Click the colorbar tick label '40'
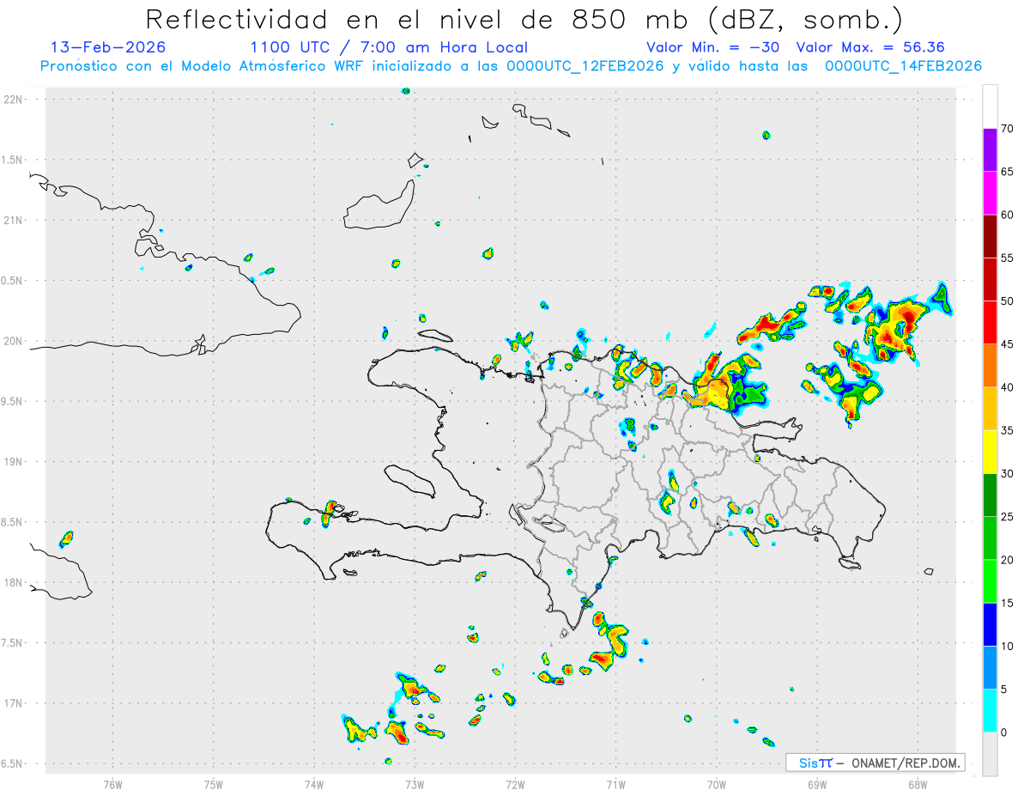 coord(1008,387)
